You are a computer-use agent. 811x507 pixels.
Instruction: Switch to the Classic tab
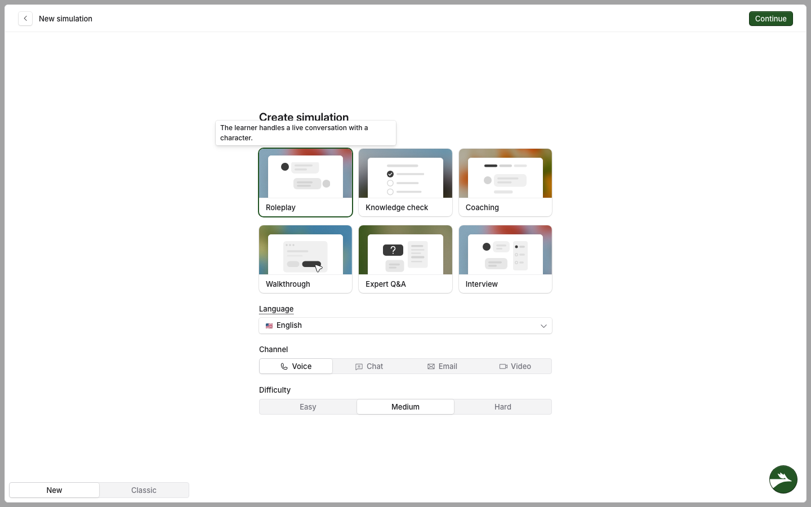pos(144,490)
